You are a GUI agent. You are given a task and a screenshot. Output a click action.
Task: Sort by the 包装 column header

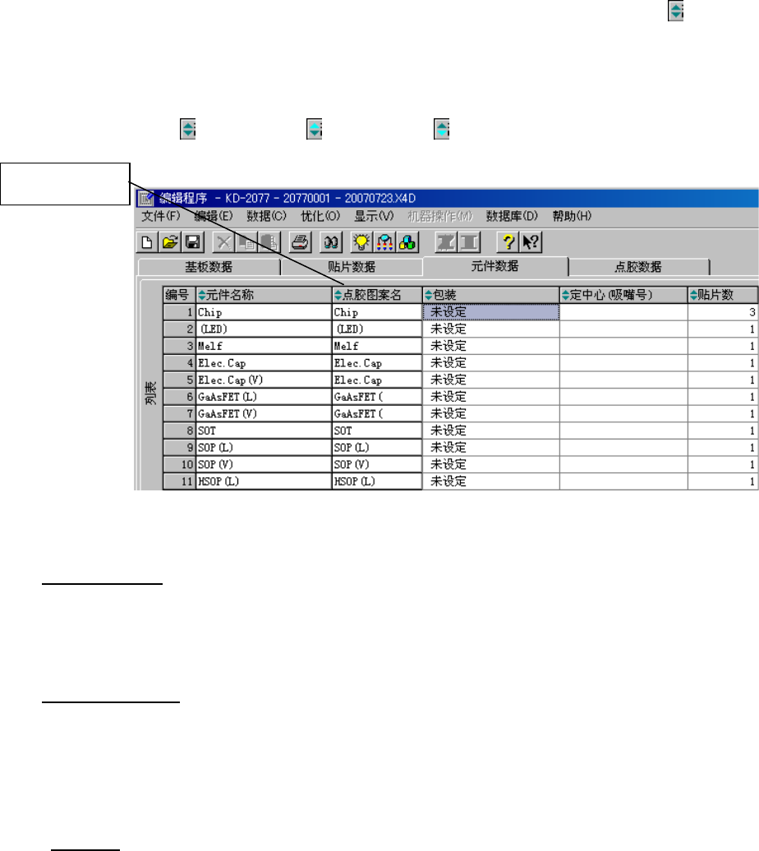pyautogui.click(x=490, y=295)
